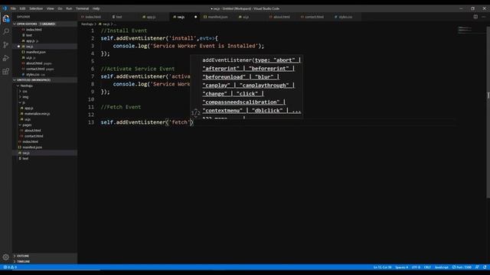Open the Search view in activity bar
Screen dimensions: 490x275
coord(6,31)
